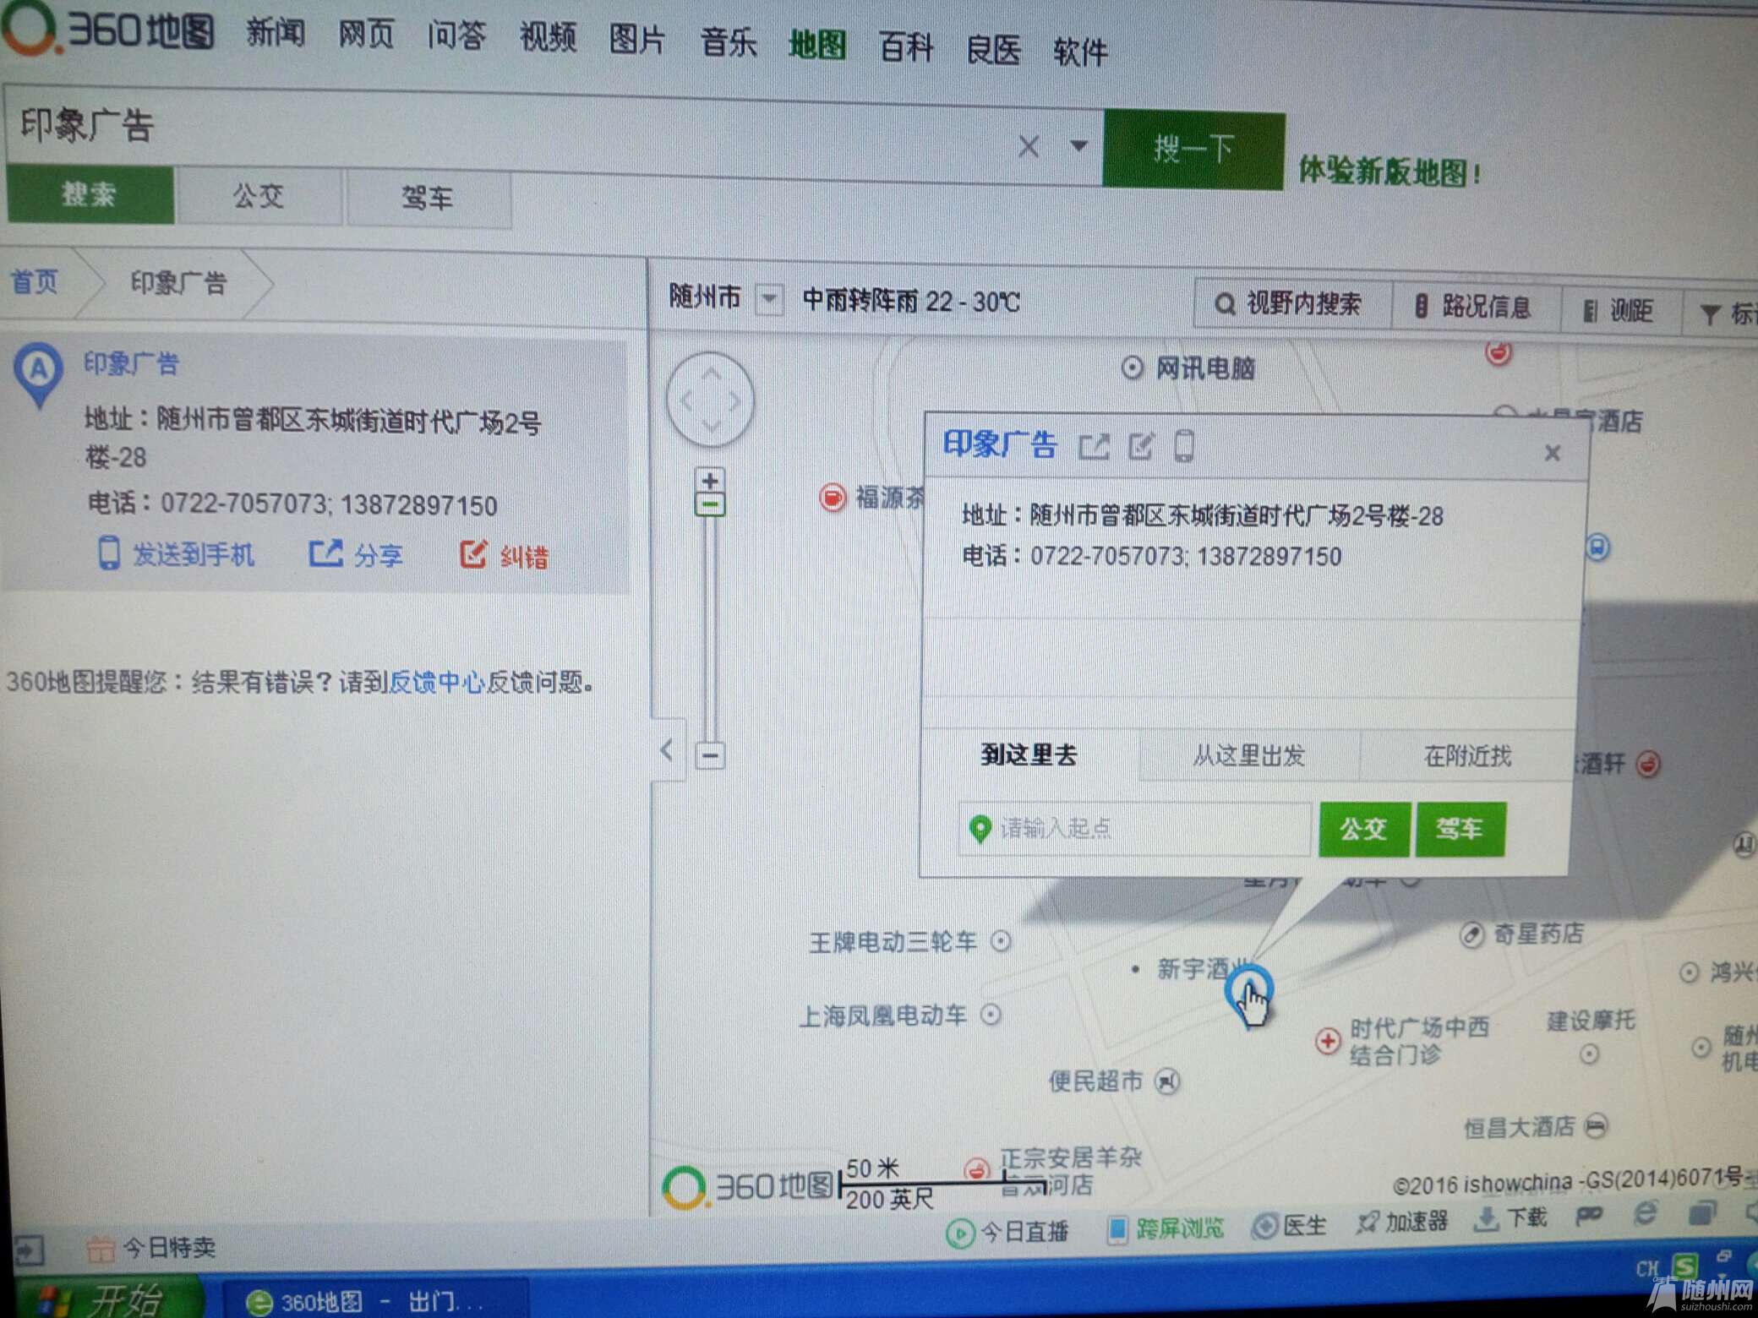Close the 印象广告 info popup
This screenshot has height=1318, width=1758.
tap(1552, 454)
